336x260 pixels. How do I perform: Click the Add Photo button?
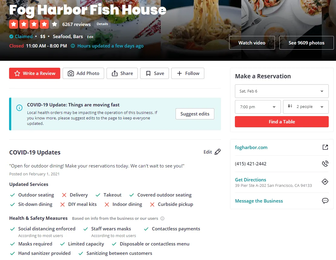click(x=83, y=73)
